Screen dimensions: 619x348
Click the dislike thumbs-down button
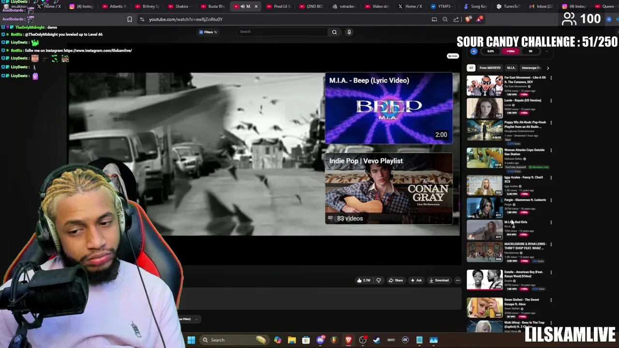379,280
